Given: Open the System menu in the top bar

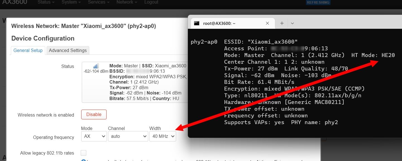Looking at the screenshot, I should pos(71,2).
